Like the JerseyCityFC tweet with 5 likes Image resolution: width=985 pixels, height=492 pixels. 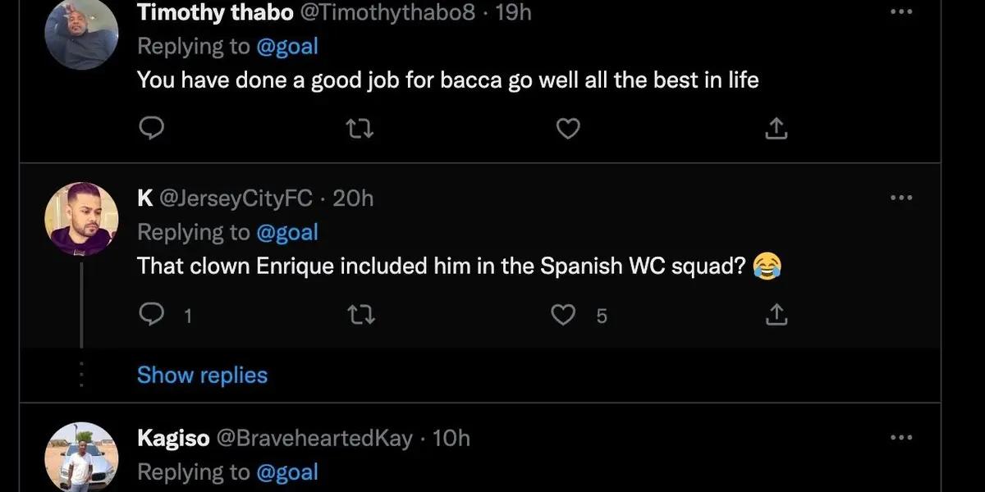click(565, 315)
